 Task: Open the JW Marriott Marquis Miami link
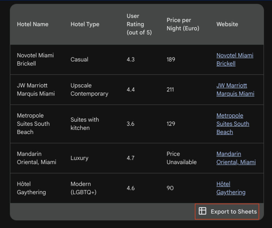click(x=235, y=90)
